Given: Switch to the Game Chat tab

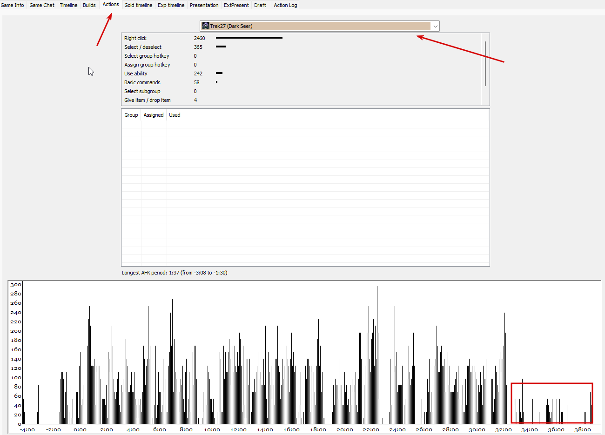Looking at the screenshot, I should point(42,5).
